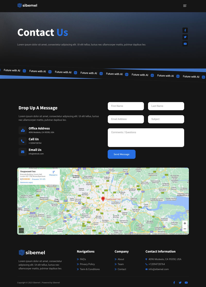The width and height of the screenshot is (206, 287).
Task: Click the Call Us phone icon
Action: pos(23,141)
